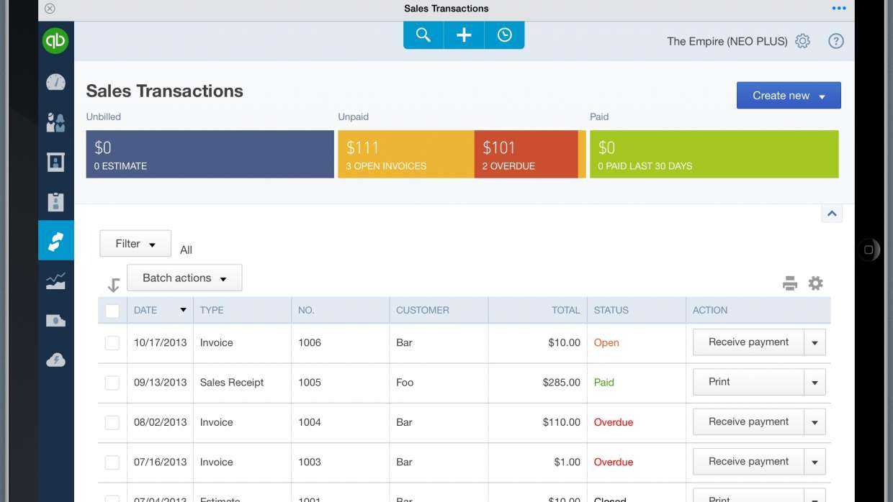Open the recent transactions clock icon
The image size is (893, 502).
(504, 34)
